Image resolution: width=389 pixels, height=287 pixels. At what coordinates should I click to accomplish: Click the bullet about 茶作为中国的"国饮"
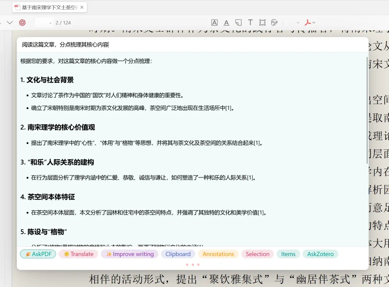pyautogui.click(x=107, y=95)
